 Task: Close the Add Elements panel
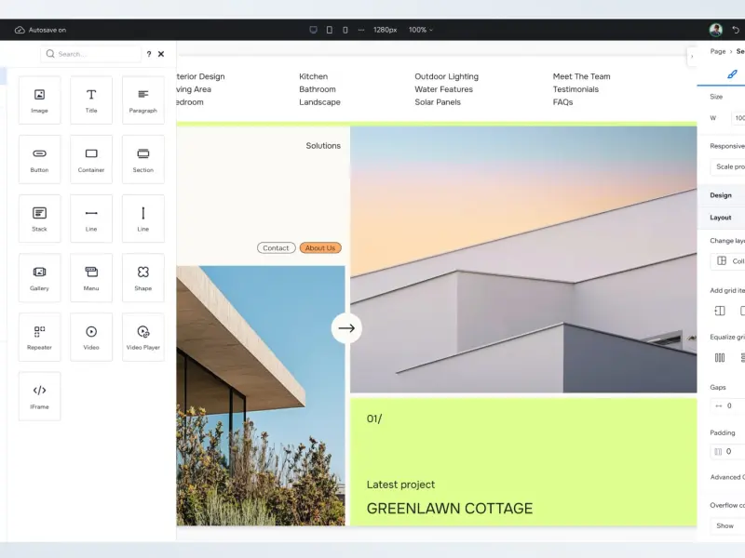[x=161, y=54]
